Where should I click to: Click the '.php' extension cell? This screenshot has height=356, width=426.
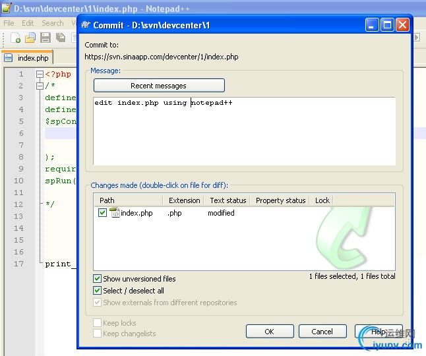174,213
